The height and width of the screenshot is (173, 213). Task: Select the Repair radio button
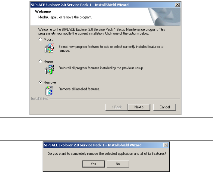[40, 61]
